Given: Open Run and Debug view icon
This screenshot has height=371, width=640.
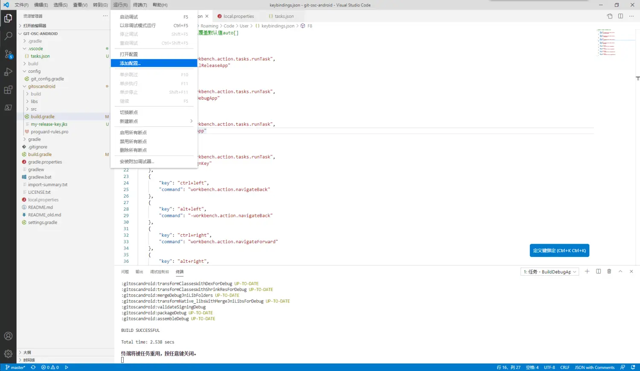Looking at the screenshot, I should 8,72.
